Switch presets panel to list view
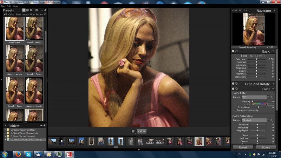Image resolution: width=281 pixels, height=158 pixels. pos(31,10)
